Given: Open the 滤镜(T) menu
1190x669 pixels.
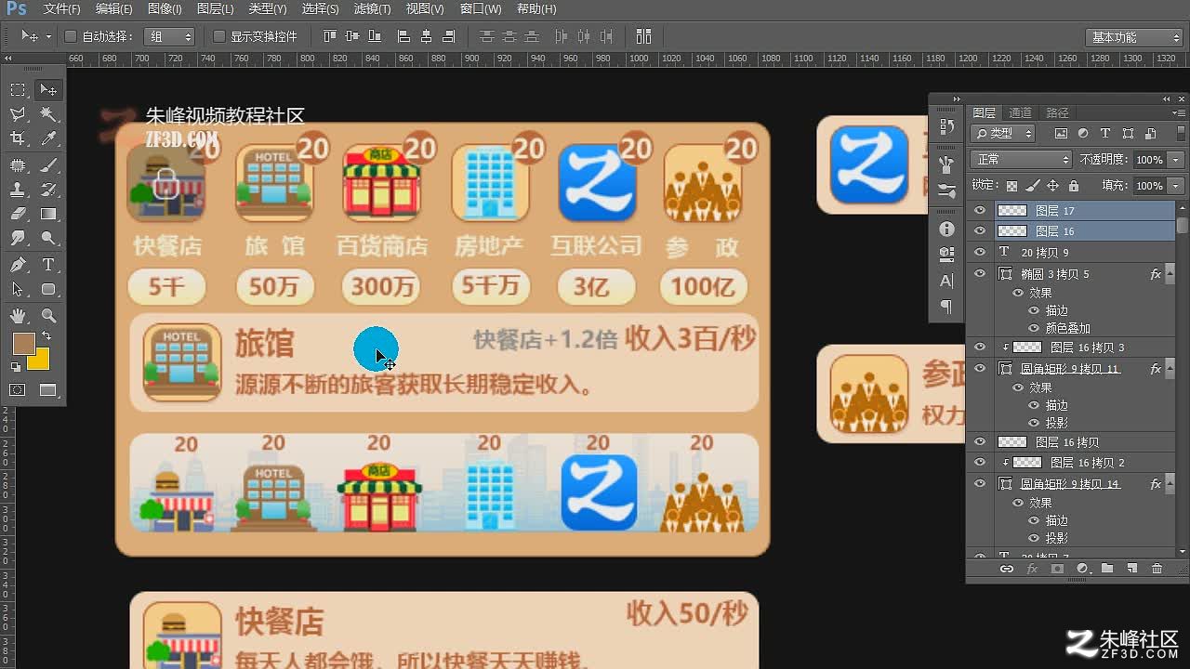Looking at the screenshot, I should point(372,8).
